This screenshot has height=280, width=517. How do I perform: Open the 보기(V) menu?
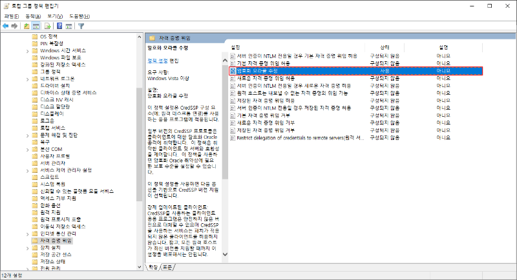click(x=54, y=15)
